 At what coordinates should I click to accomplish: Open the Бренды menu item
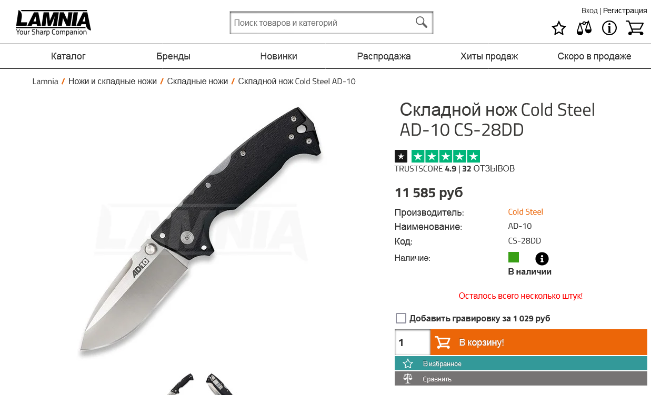[x=173, y=56]
